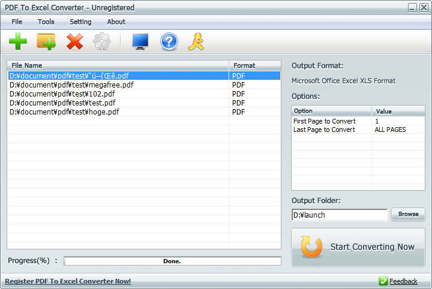Viewport: 432px width, 289px height.
Task: Open Register PDF To Excel Converter Now link
Action: [x=68, y=281]
